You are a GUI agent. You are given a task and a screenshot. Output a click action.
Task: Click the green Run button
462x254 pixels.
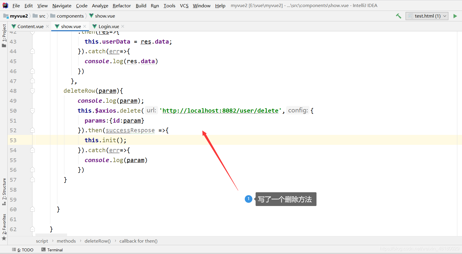(455, 16)
